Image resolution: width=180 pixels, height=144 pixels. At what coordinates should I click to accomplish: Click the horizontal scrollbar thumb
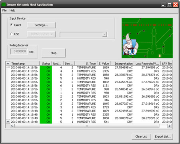tap(87, 126)
